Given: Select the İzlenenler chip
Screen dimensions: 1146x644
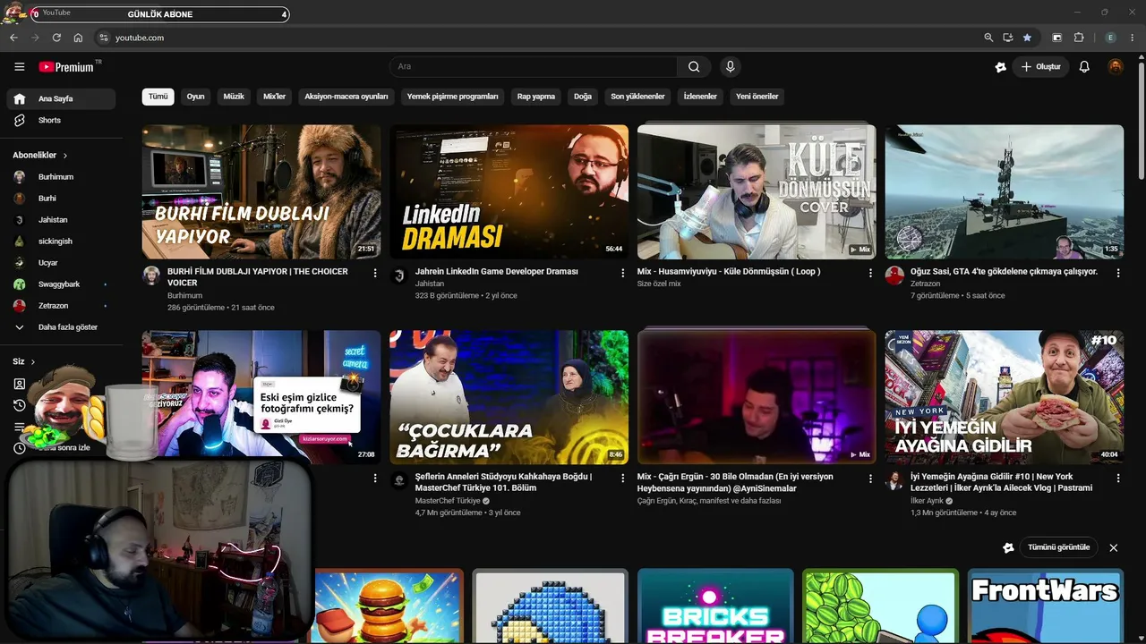Looking at the screenshot, I should click(x=700, y=97).
